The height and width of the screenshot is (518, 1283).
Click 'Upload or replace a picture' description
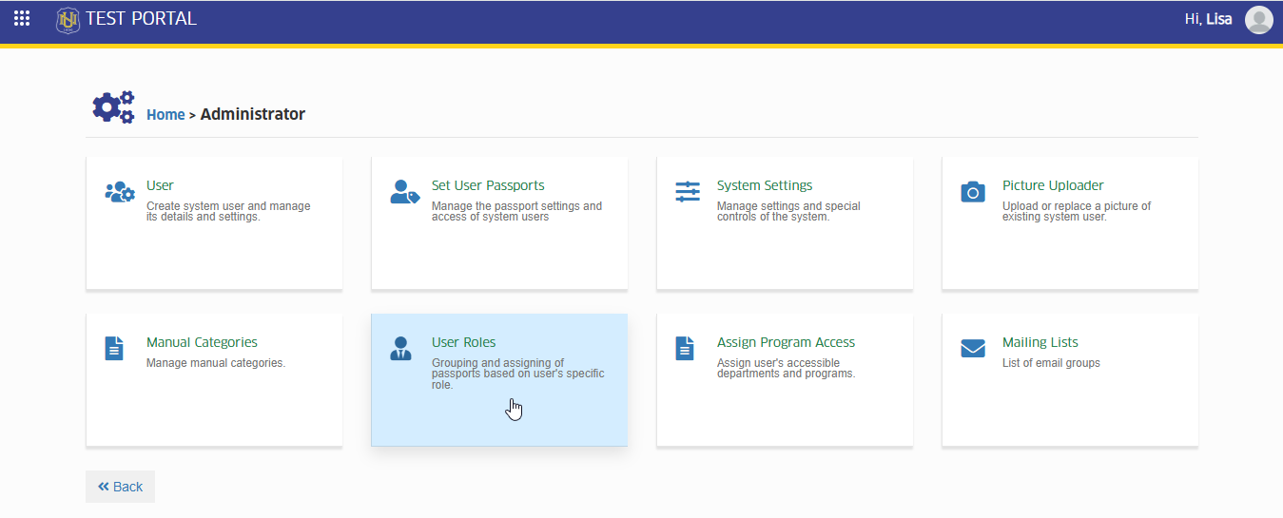pos(1077,211)
